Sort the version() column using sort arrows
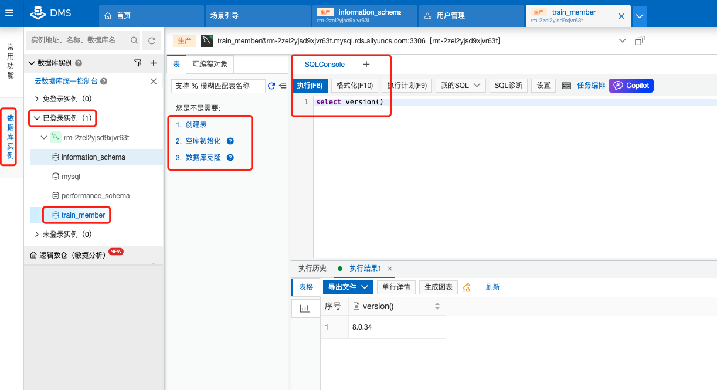The height and width of the screenshot is (390, 717). pyautogui.click(x=437, y=306)
